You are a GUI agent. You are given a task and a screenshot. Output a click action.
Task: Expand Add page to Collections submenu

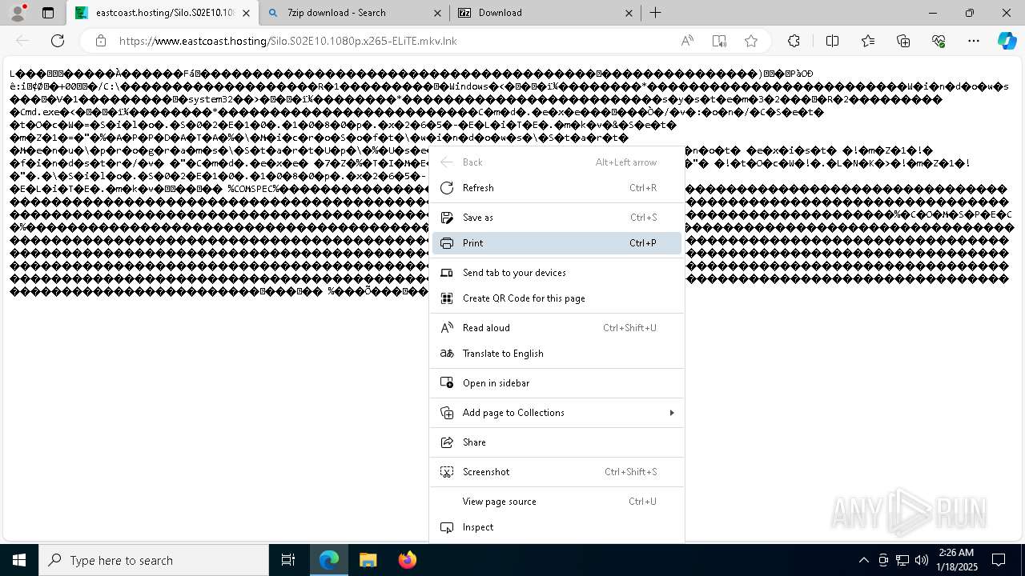pos(557,413)
